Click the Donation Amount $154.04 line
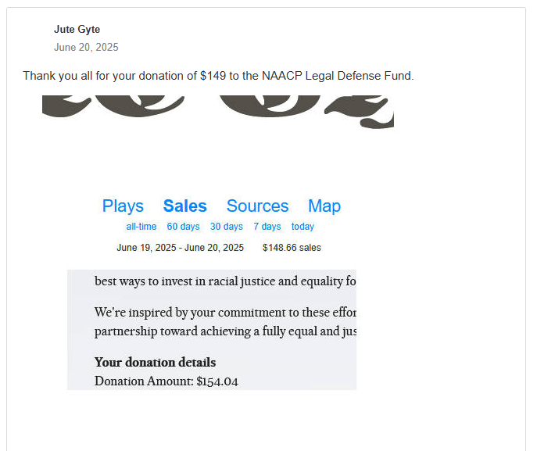The image size is (537, 451). pos(166,381)
